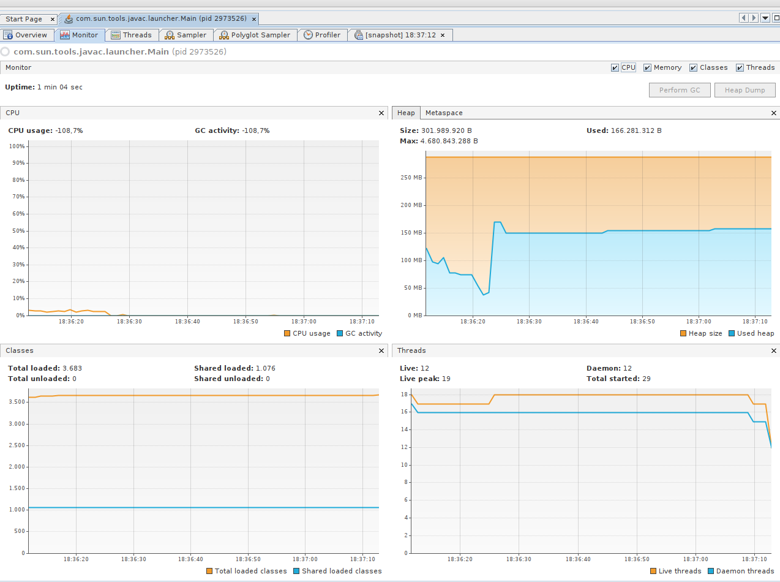
Task: Switch to the Metaspace tab
Action: click(444, 113)
